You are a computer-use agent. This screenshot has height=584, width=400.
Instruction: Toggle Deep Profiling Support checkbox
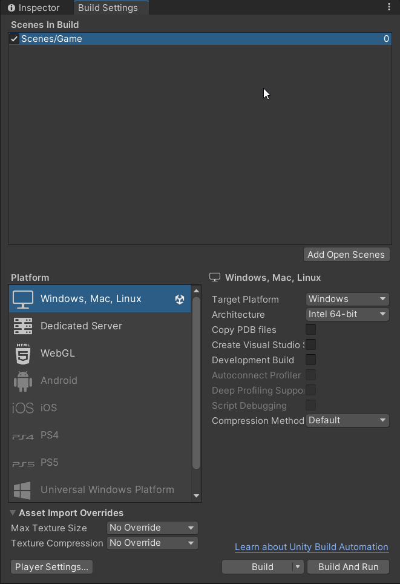(310, 390)
